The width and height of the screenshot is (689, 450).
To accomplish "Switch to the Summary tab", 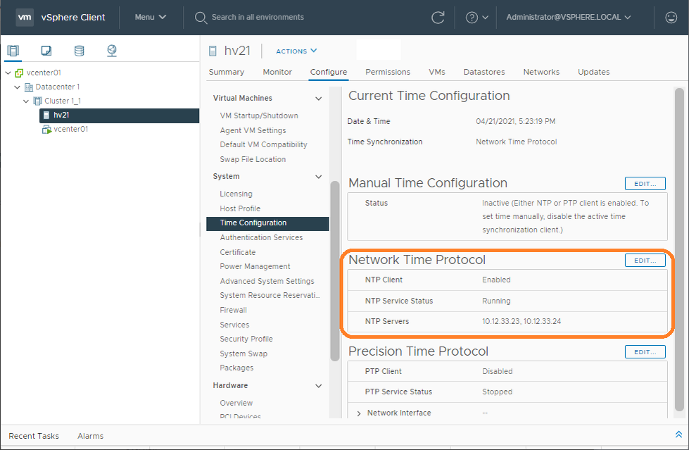I will 227,72.
